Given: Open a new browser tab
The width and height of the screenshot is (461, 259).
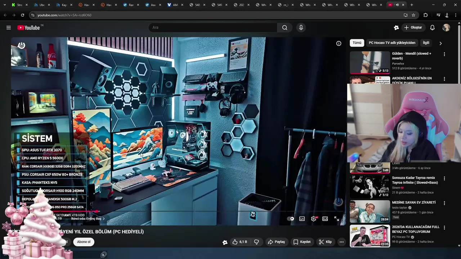Looking at the screenshot, I should (412, 5).
